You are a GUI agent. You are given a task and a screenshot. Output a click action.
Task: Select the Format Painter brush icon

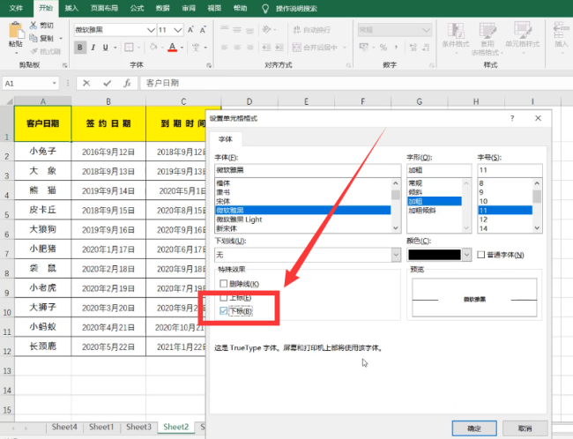click(x=34, y=51)
